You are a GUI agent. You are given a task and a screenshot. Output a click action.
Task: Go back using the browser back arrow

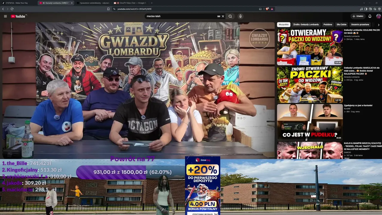3,9
